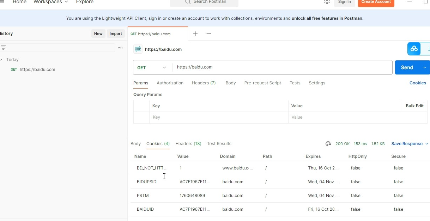The image size is (430, 221).
Task: Send the request with Send button
Action: pos(407,67)
